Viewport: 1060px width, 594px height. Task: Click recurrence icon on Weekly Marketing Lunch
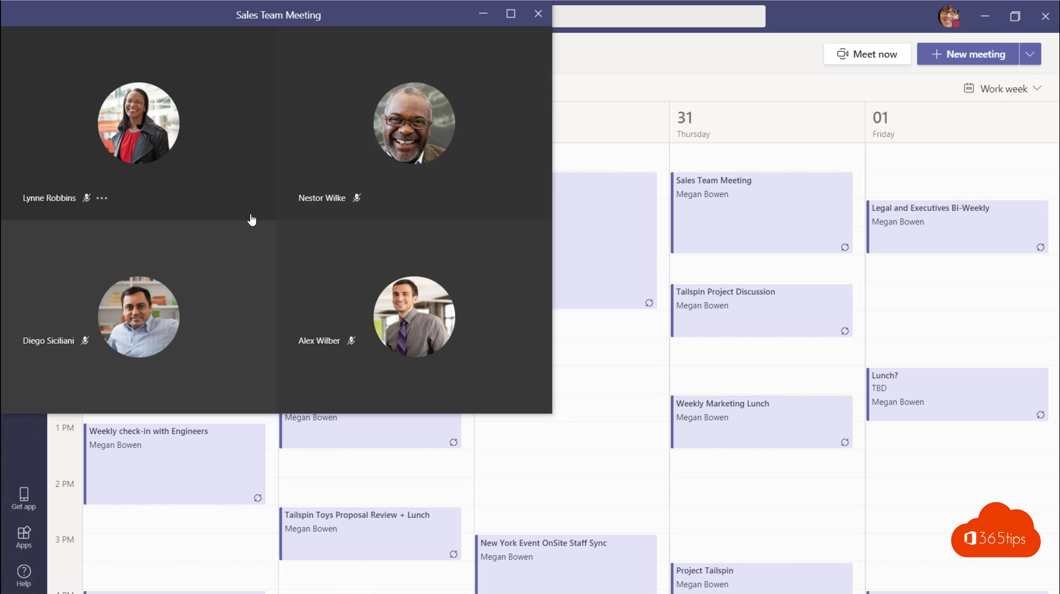tap(844, 443)
